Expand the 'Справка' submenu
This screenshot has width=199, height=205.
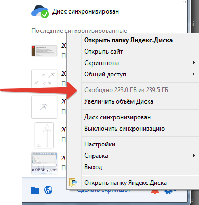click(x=141, y=156)
